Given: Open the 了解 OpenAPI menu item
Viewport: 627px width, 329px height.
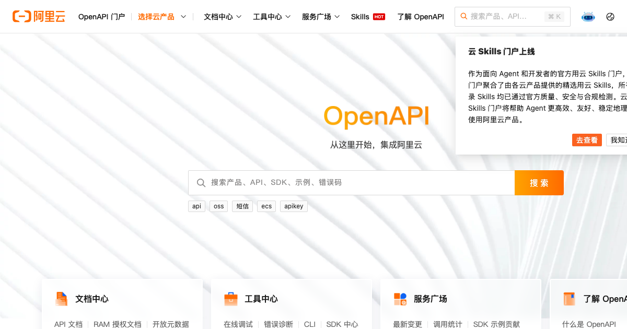Looking at the screenshot, I should pos(421,16).
